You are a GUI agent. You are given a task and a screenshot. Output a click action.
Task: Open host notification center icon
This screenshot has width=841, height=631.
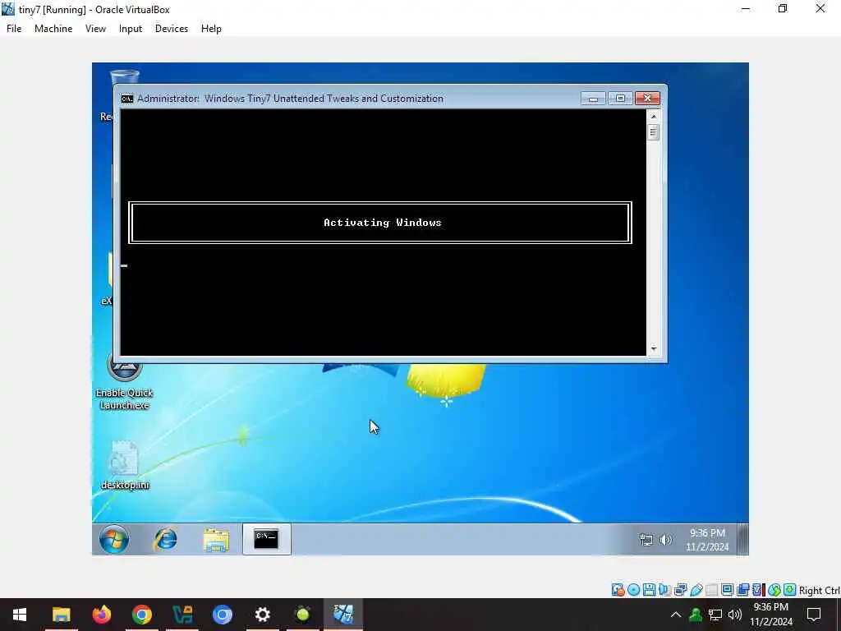tap(814, 615)
